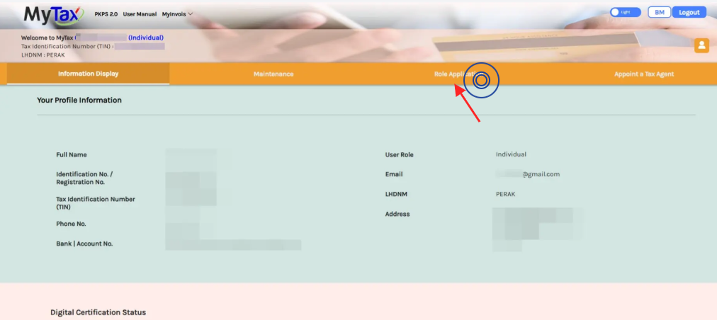This screenshot has width=717, height=320.
Task: Click the Phone No. label
Action: 71,224
